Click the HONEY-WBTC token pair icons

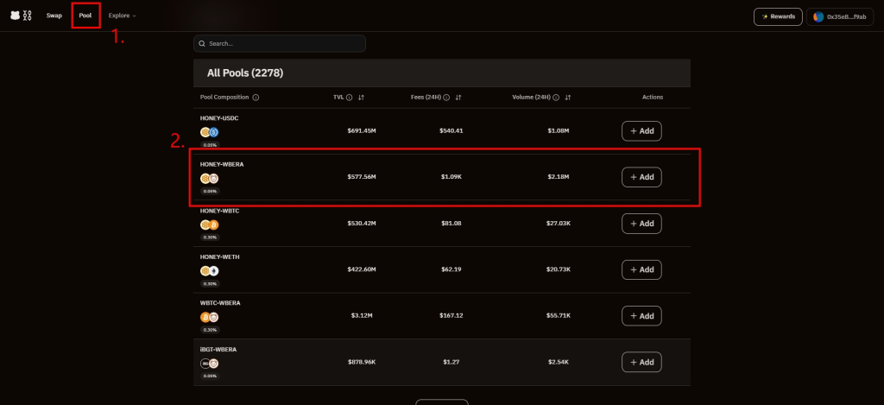point(209,225)
